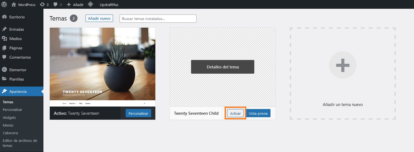Viewport: 414px width, 152px height.
Task: Click the Elementor icon in sidebar
Action: [x=4, y=70]
